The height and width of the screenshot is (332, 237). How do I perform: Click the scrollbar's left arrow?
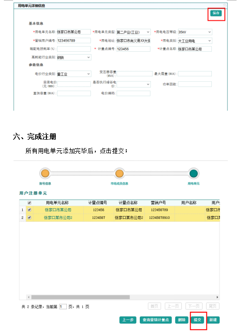click(x=29, y=297)
